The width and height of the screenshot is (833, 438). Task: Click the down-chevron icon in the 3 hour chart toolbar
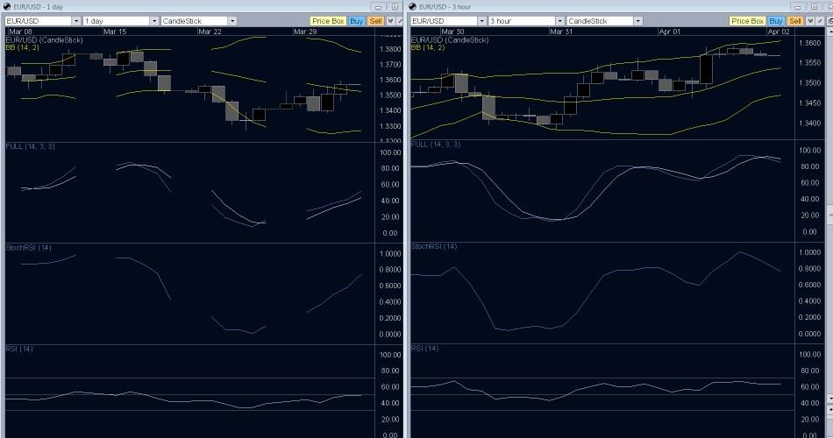(810, 21)
